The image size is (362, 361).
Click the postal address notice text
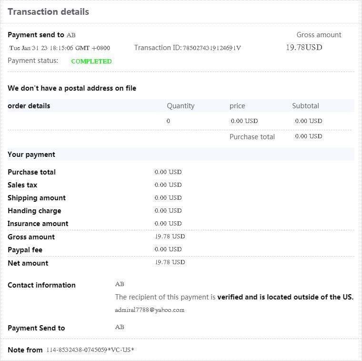click(x=72, y=88)
